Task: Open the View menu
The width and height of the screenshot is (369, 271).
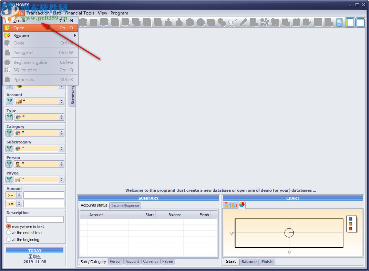Action: [102, 13]
